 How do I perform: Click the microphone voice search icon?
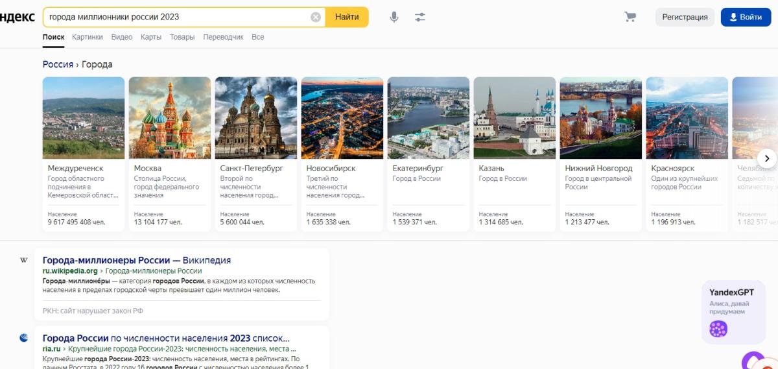click(394, 18)
